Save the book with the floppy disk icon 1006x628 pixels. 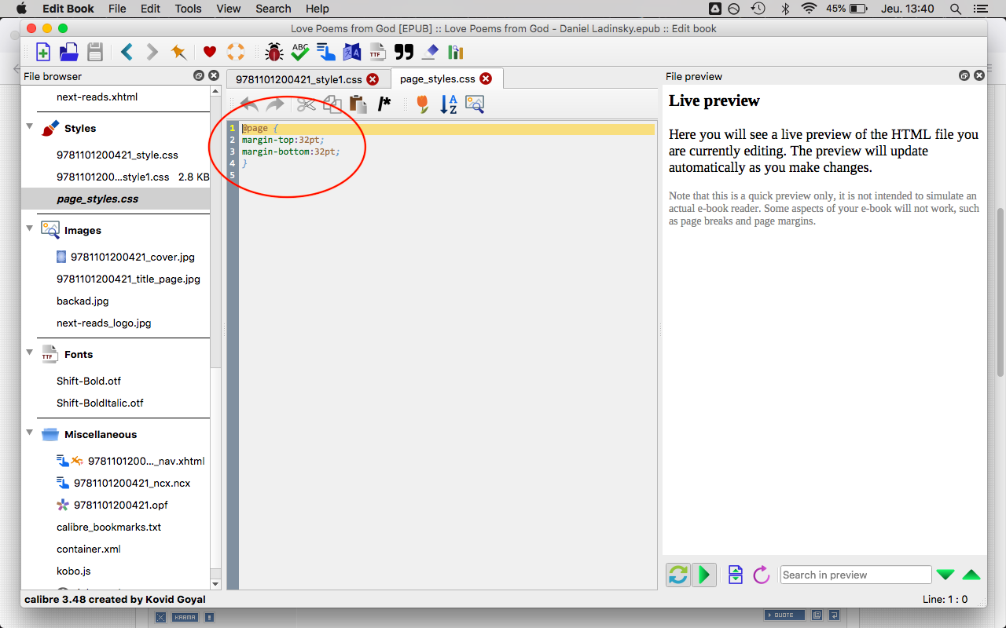pos(95,53)
